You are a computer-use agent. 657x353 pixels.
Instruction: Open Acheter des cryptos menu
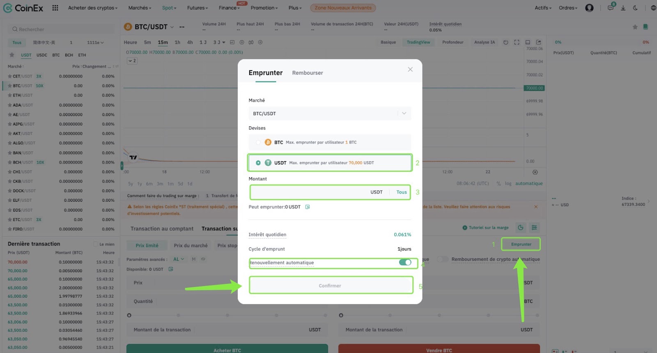point(93,8)
